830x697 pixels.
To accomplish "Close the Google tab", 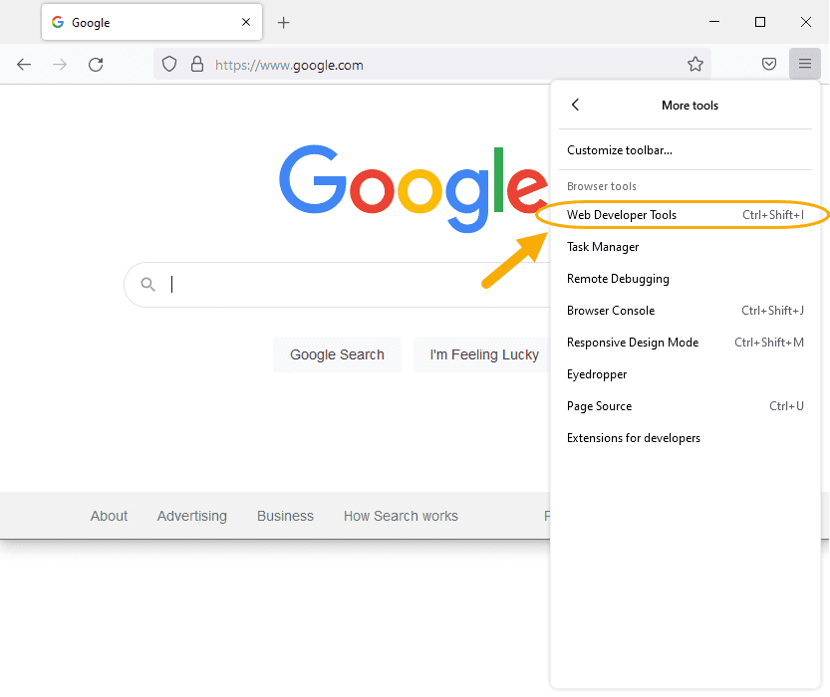I will pos(245,22).
